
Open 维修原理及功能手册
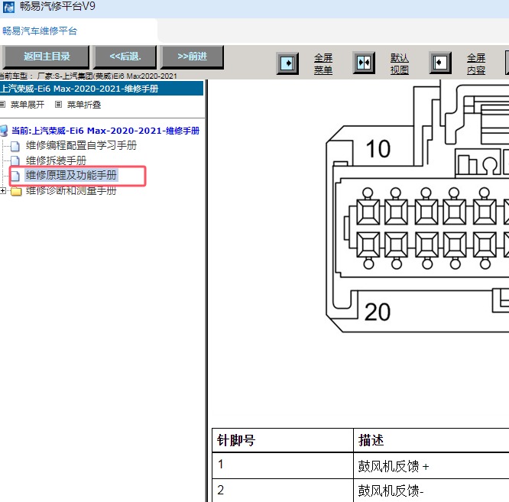tap(71, 175)
